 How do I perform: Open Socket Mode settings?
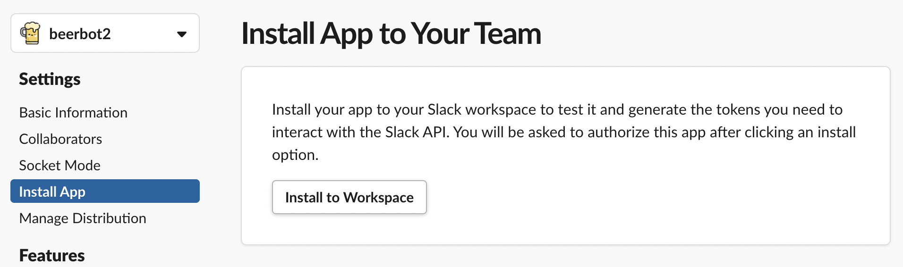pyautogui.click(x=60, y=166)
